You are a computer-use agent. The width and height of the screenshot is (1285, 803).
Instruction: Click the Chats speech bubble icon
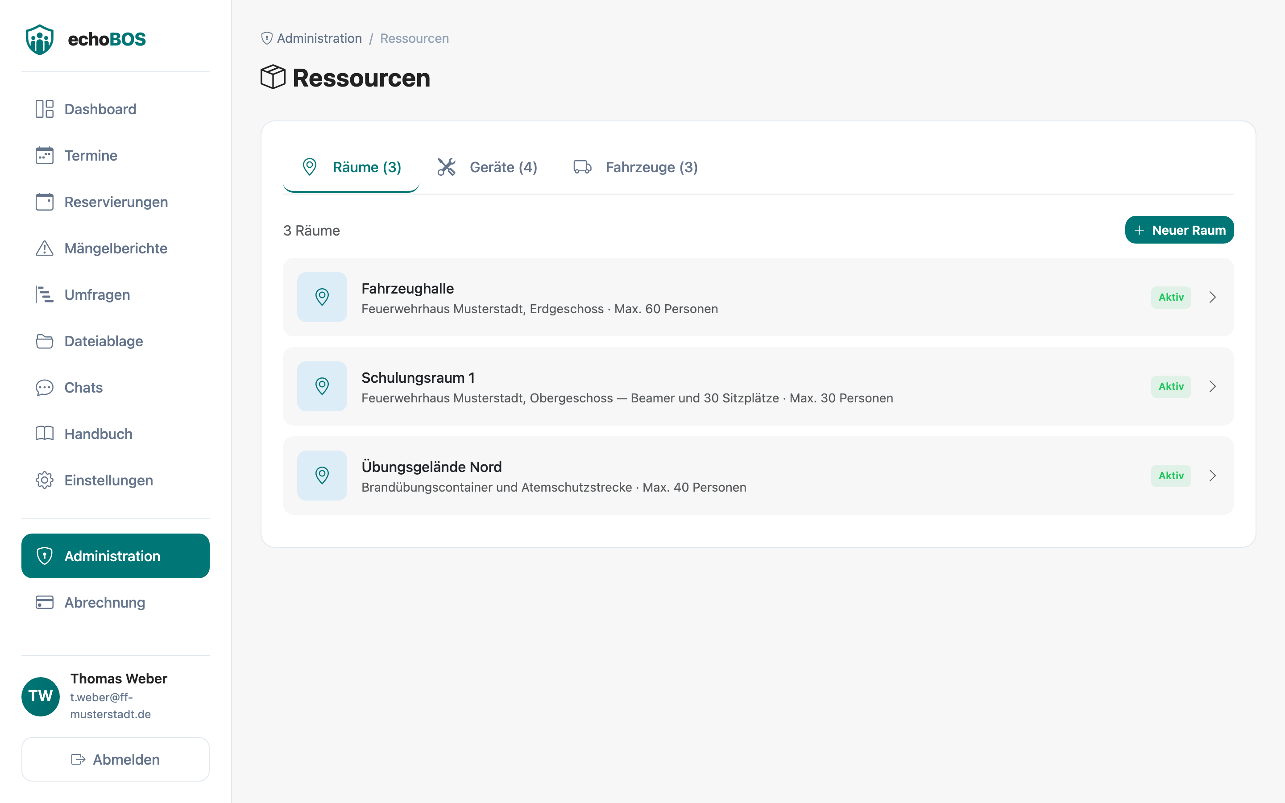point(45,388)
